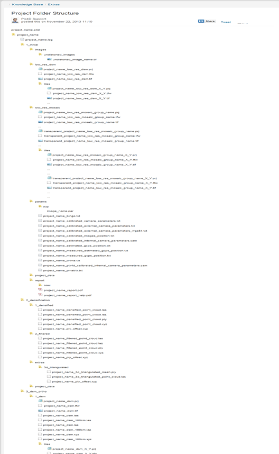Select project_name_densified_point_cloud.las file entry
Screen dimensions: 279x454
pyautogui.click(x=72, y=310)
